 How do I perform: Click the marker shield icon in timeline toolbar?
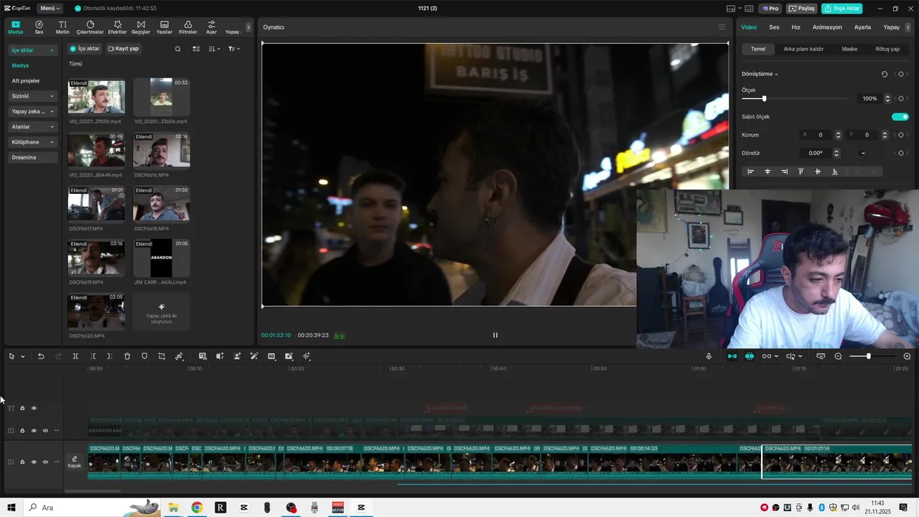tap(144, 356)
